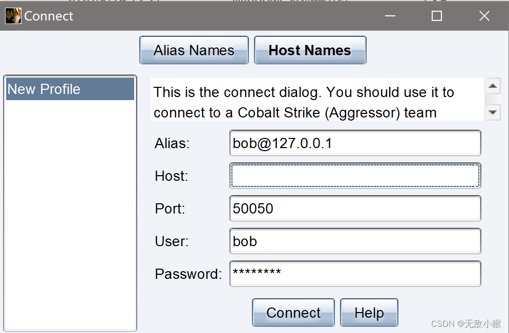Open Help from the dialog

(369, 313)
